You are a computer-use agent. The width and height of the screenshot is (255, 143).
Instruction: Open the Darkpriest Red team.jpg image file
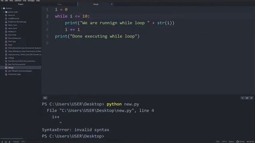pos(17,22)
